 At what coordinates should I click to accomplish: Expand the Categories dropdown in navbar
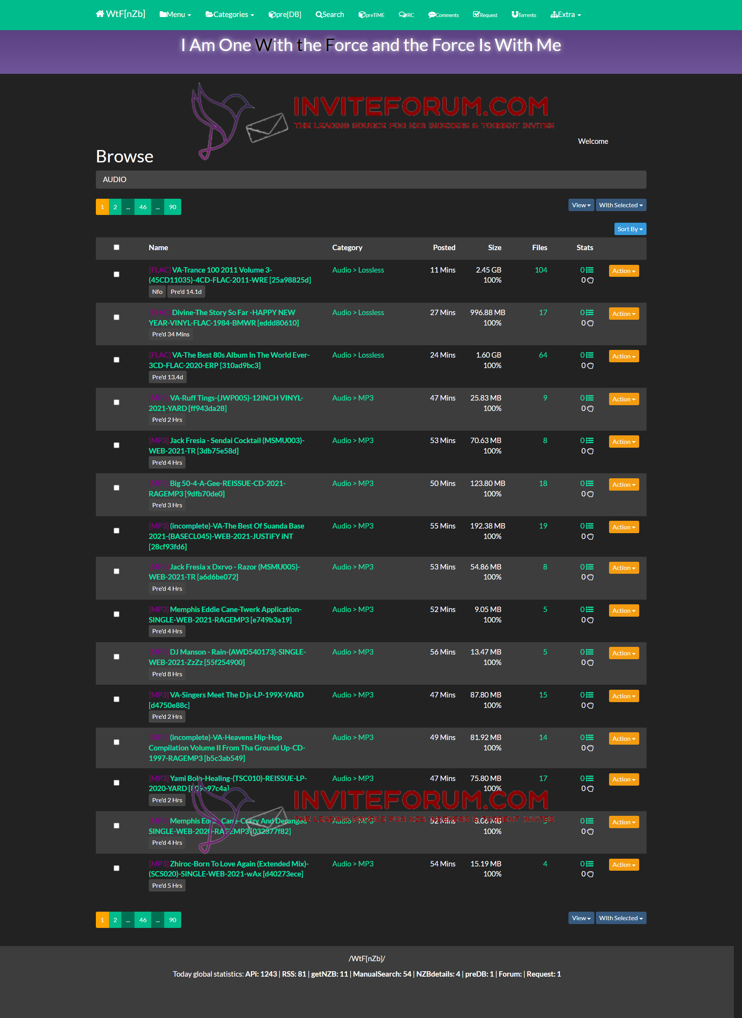(x=230, y=15)
